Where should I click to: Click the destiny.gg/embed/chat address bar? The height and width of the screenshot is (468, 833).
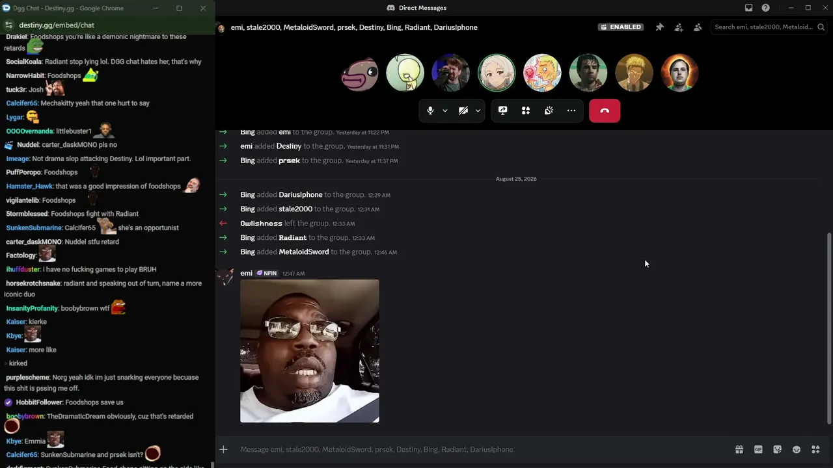[x=57, y=25]
